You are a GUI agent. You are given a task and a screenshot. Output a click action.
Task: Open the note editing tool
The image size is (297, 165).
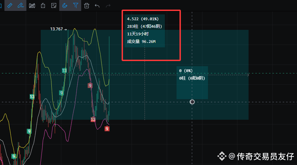click(54, 5)
